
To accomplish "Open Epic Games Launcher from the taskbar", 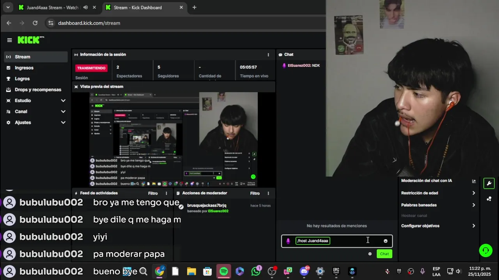I will tap(336, 271).
